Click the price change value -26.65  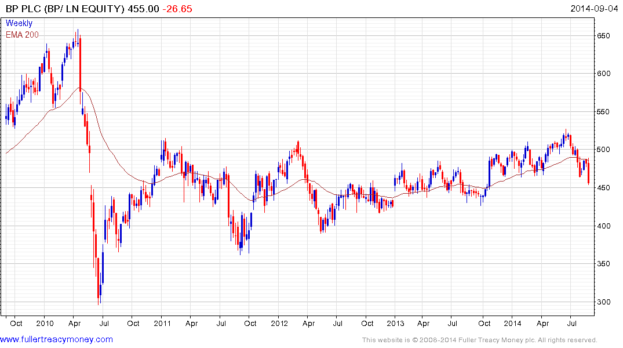coord(177,9)
